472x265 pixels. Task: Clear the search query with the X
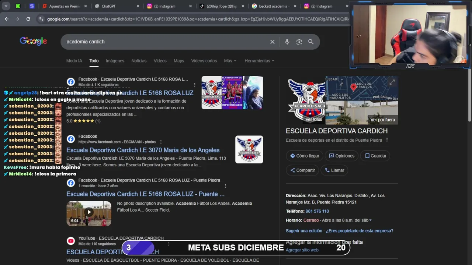pos(272,42)
